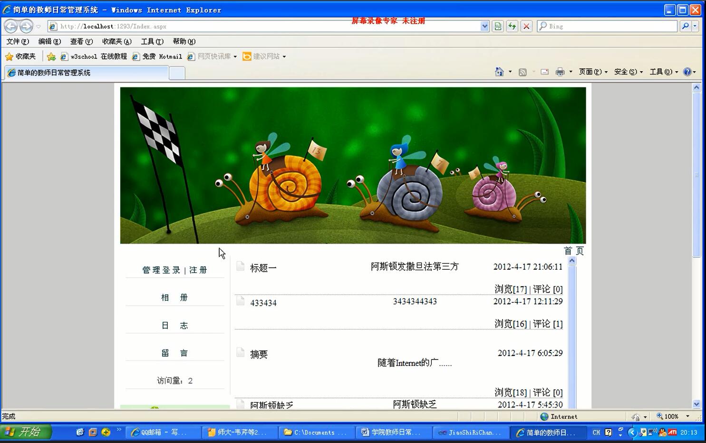The width and height of the screenshot is (706, 443).
Task: Open the 免费 Hotmail favorite link
Action: click(157, 57)
